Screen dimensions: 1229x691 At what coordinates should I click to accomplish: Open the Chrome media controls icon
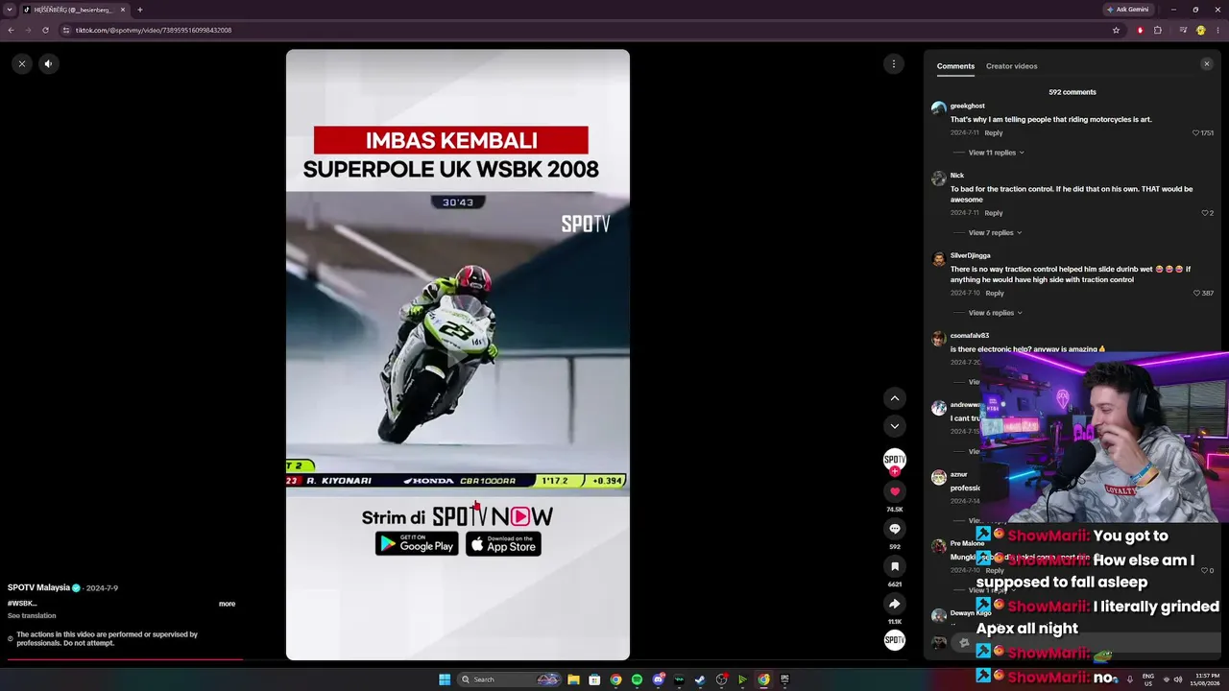[x=1183, y=30]
